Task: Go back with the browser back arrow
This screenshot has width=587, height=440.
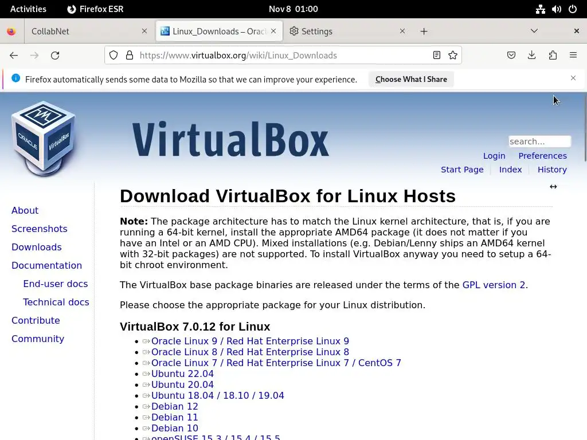Action: 14,56
